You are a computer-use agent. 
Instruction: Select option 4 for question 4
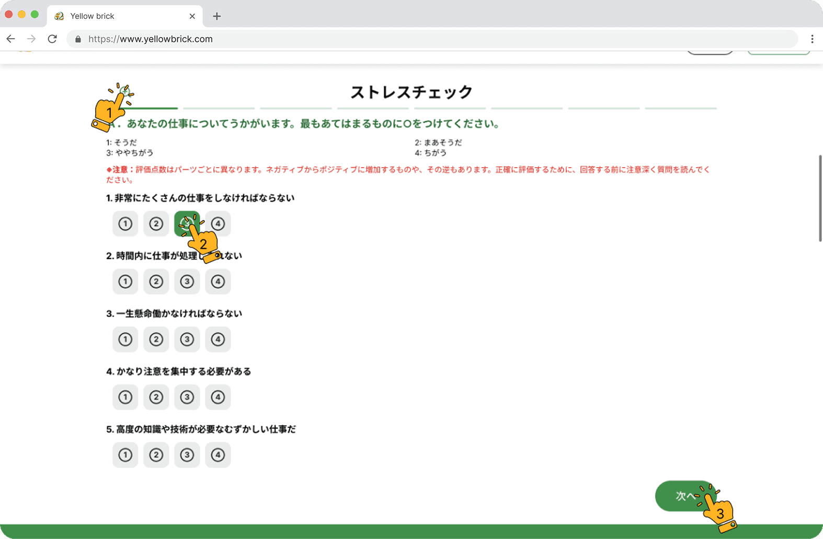pyautogui.click(x=218, y=397)
